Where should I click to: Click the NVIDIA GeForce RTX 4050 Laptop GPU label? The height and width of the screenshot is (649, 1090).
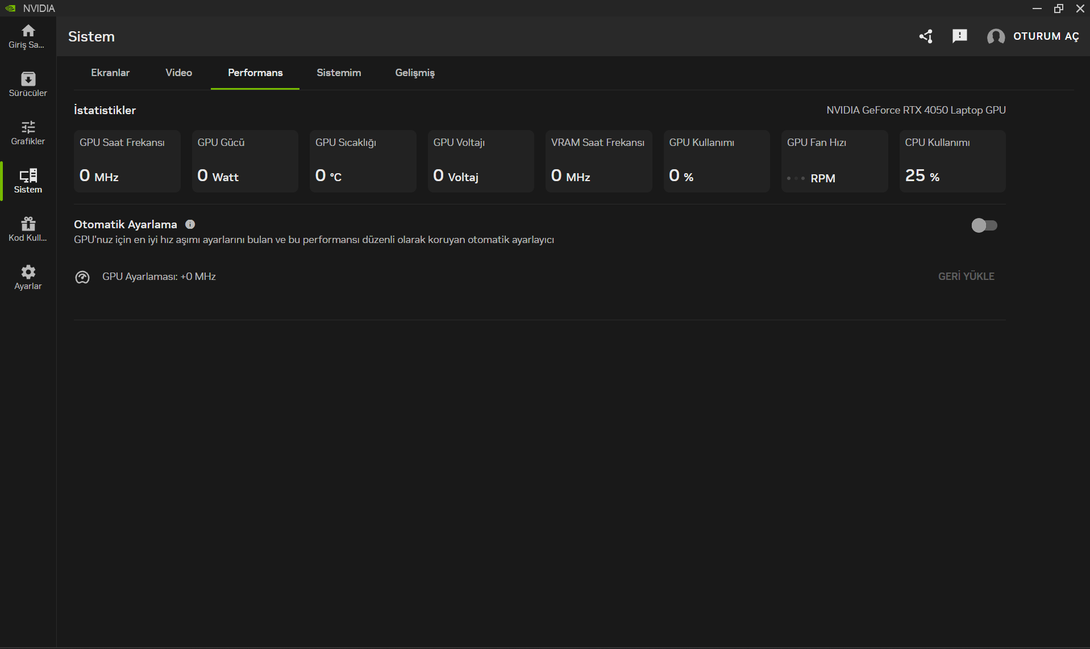click(916, 110)
